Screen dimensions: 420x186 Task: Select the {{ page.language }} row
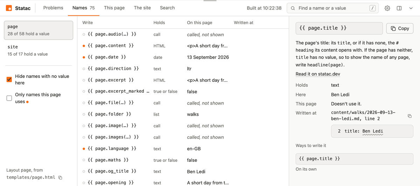tap(183, 149)
